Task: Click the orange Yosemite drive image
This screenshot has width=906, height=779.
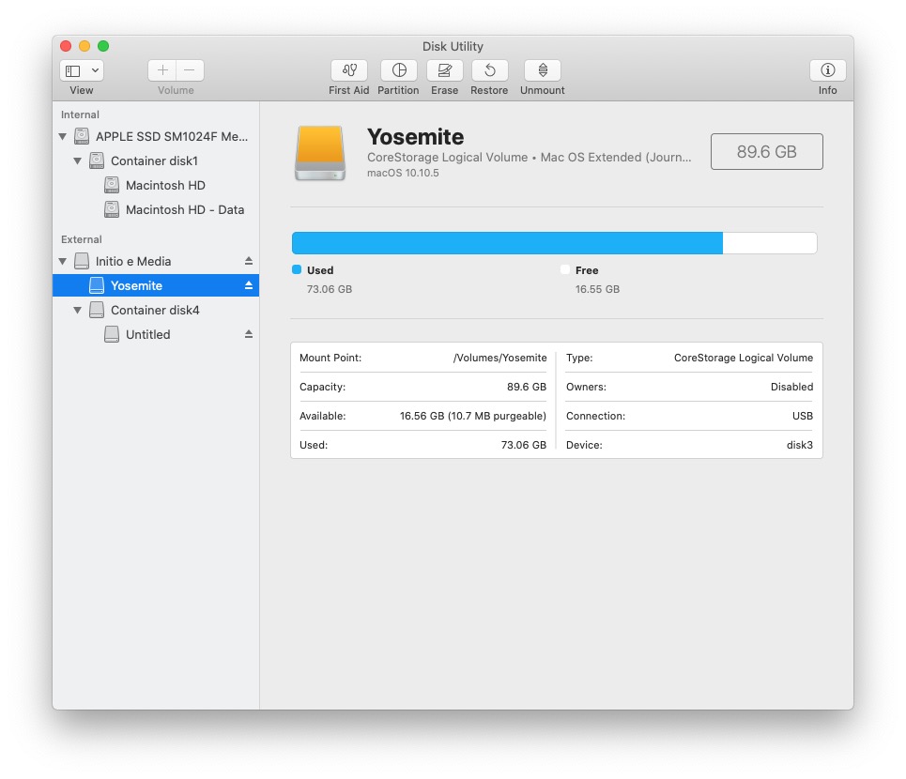Action: click(x=320, y=153)
